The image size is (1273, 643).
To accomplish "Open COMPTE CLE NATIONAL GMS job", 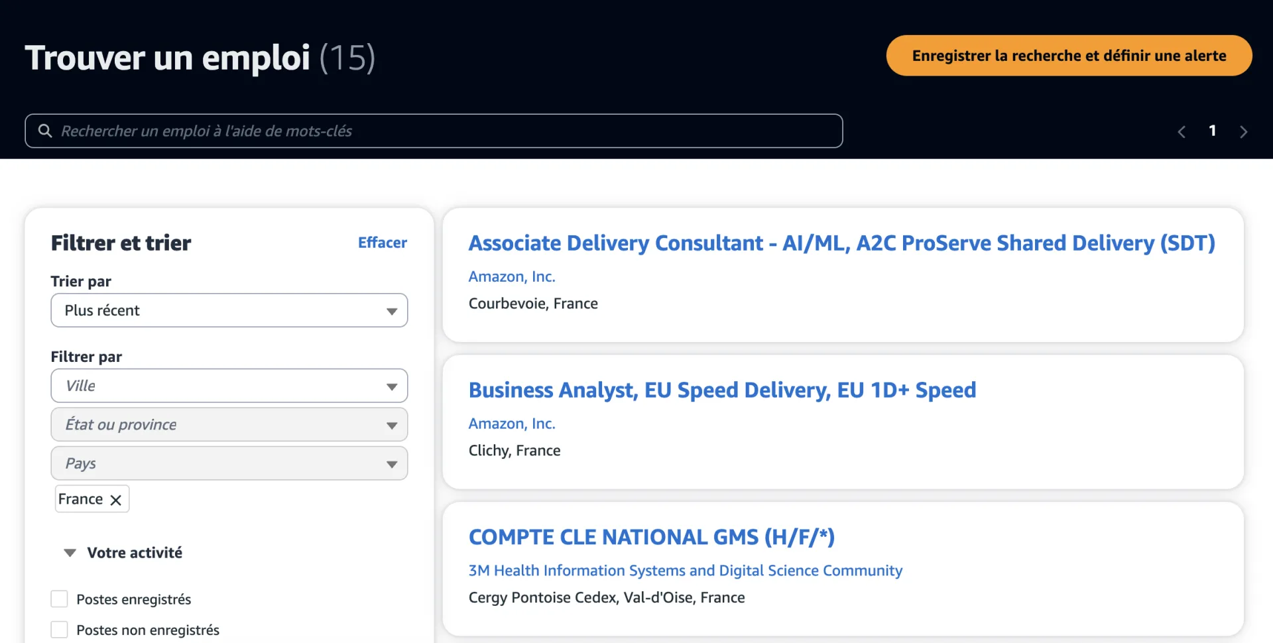I will (651, 537).
